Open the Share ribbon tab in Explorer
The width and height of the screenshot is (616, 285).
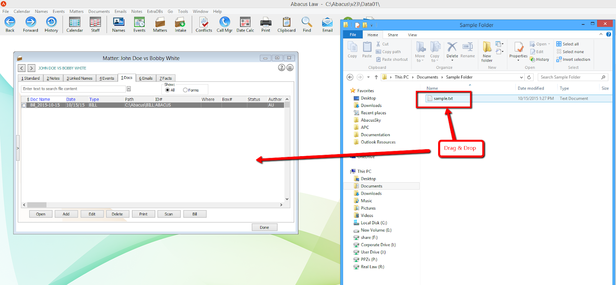393,35
